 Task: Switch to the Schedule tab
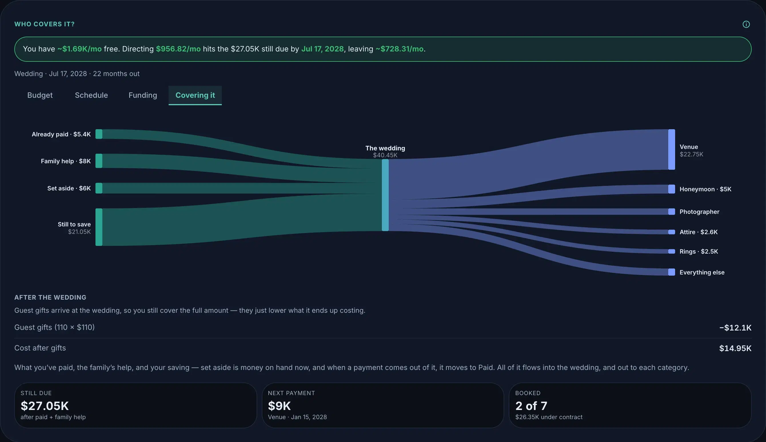tap(91, 95)
